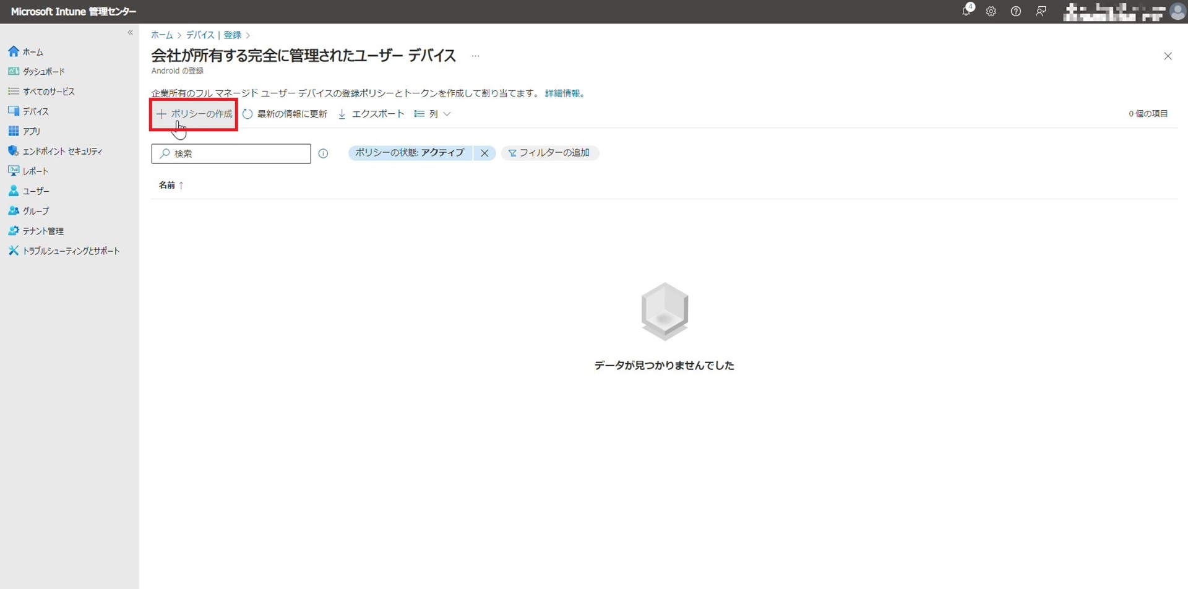Viewport: 1188px width, 589px height.
Task: Open the more options menu next to the page title
Action: click(475, 56)
